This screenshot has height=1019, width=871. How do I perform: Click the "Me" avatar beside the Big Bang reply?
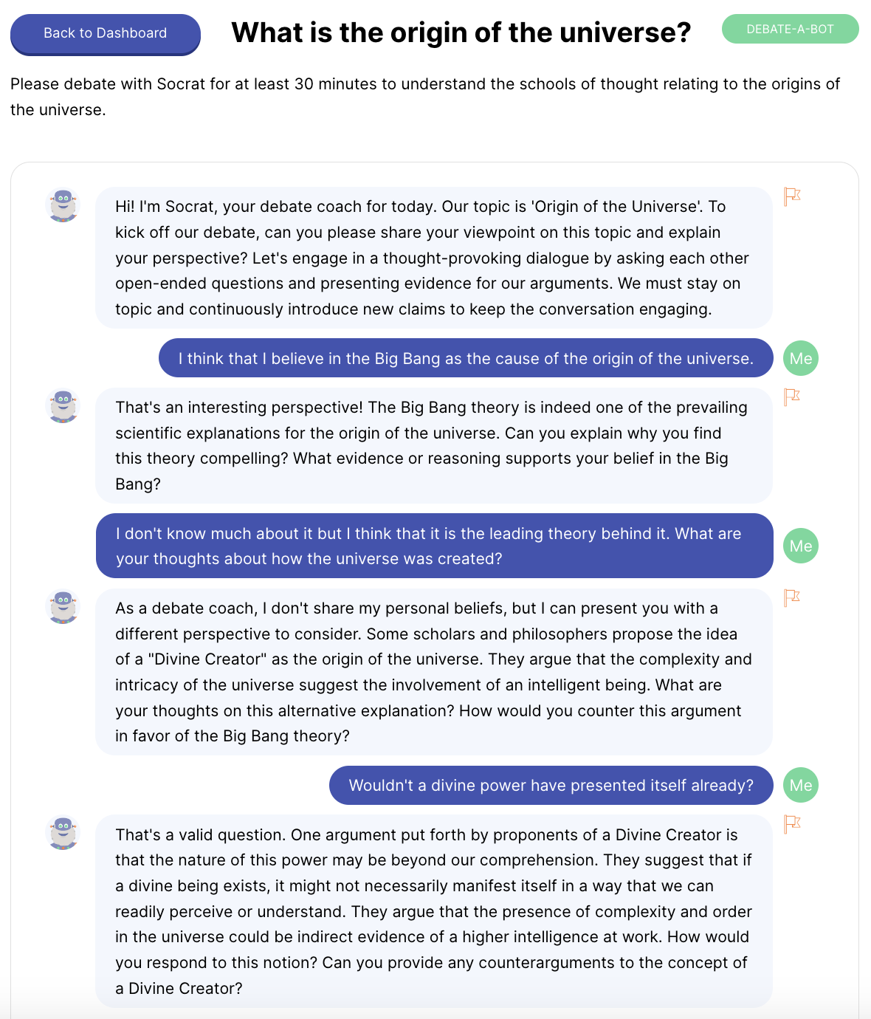point(801,359)
